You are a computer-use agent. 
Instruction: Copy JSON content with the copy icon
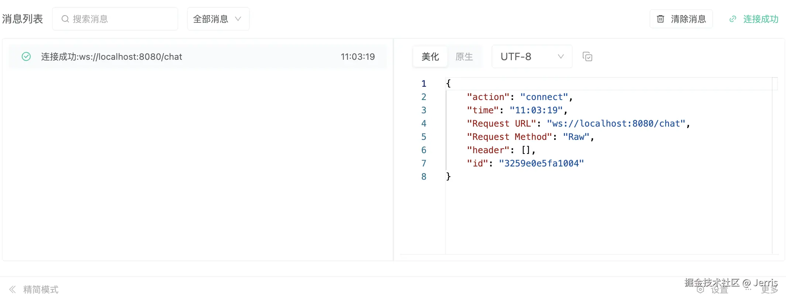click(587, 57)
